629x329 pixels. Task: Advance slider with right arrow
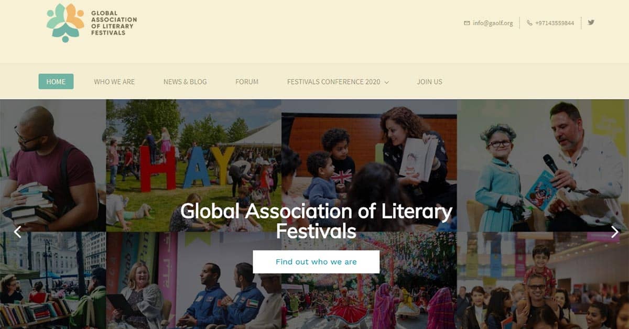[614, 232]
